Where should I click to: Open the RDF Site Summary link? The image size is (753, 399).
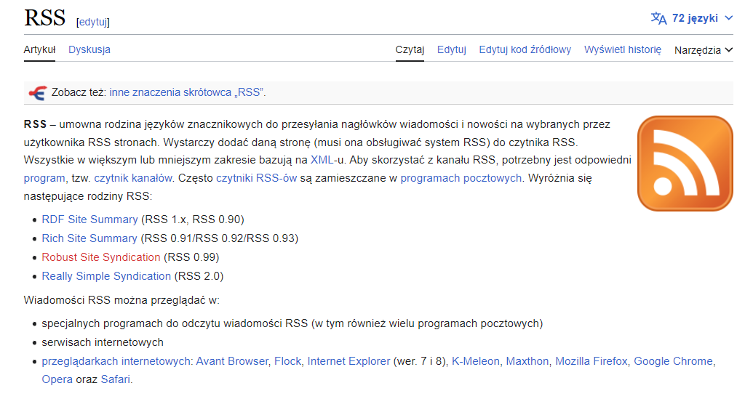[x=89, y=219]
